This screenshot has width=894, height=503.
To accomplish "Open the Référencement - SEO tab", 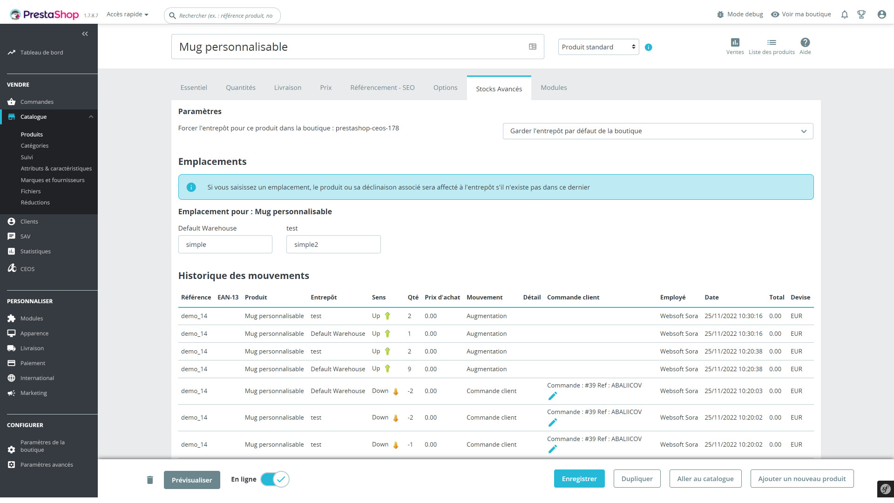I will [382, 88].
